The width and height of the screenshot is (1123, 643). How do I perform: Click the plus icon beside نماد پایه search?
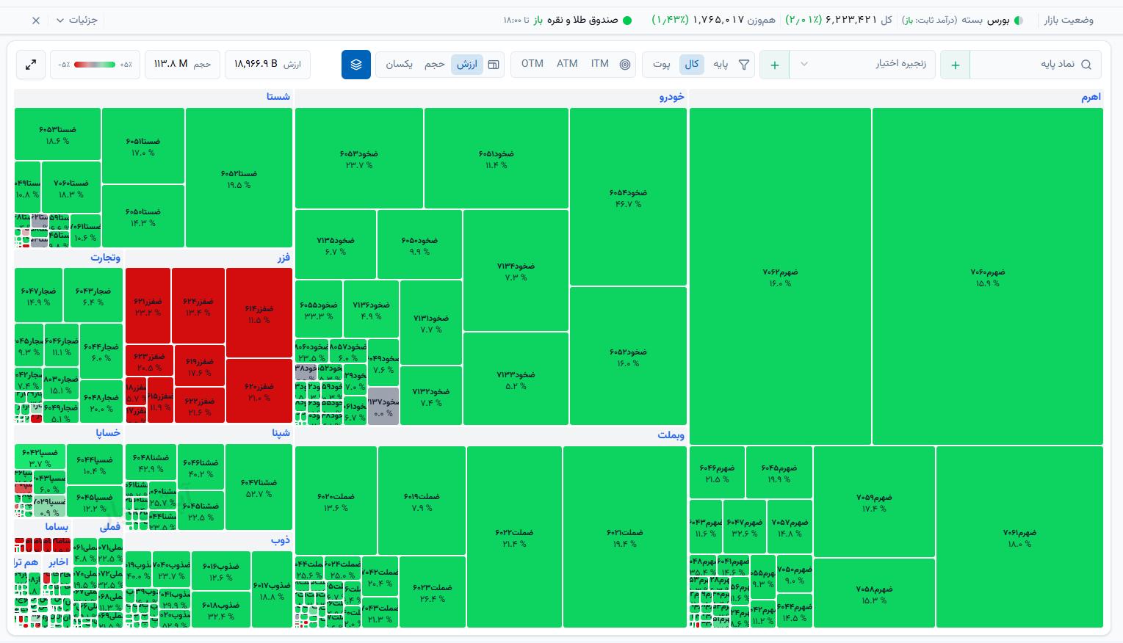pos(955,65)
